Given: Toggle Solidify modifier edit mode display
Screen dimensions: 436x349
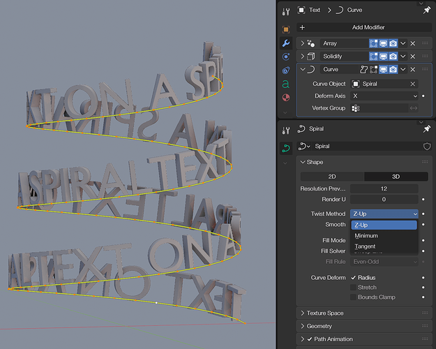Looking at the screenshot, I should pos(374,57).
